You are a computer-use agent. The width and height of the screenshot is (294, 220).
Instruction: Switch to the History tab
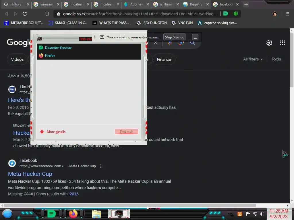pos(16,4)
